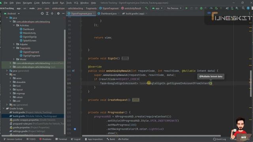Open the Tools menu

pos(69,3)
